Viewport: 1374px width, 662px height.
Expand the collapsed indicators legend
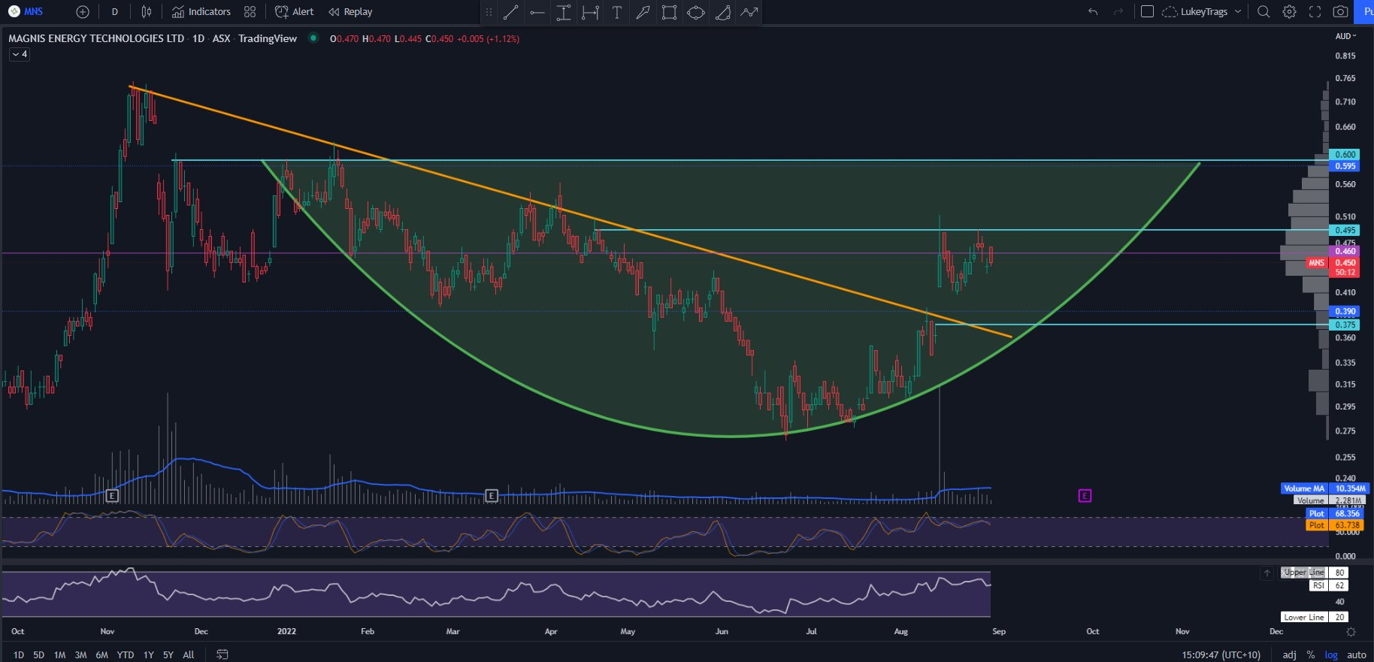coord(20,54)
